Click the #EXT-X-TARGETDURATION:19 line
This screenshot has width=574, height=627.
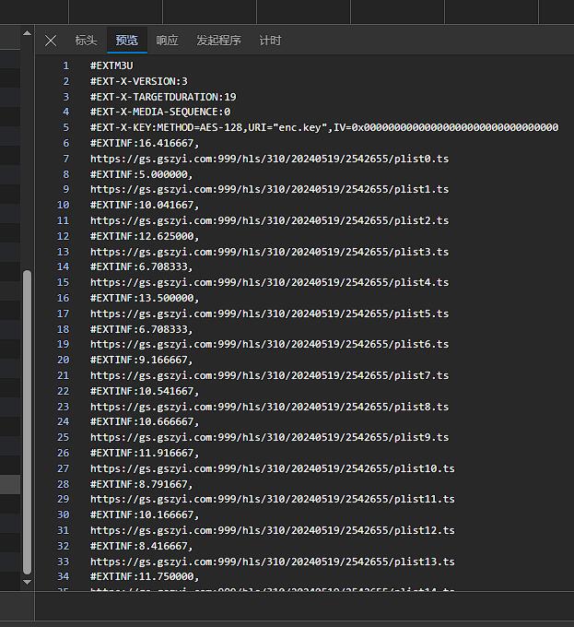[163, 97]
